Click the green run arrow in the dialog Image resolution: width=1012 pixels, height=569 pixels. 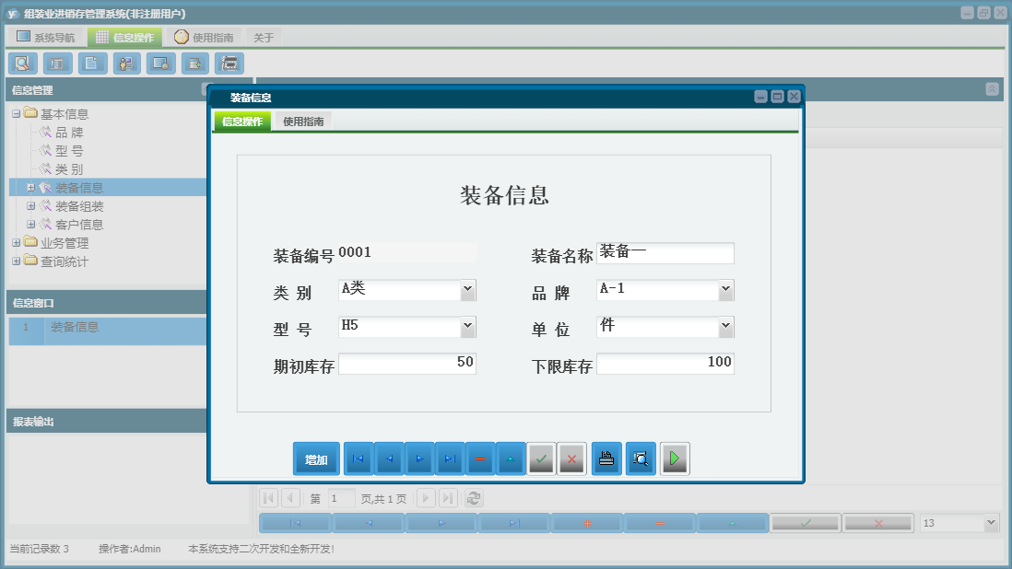(x=674, y=458)
